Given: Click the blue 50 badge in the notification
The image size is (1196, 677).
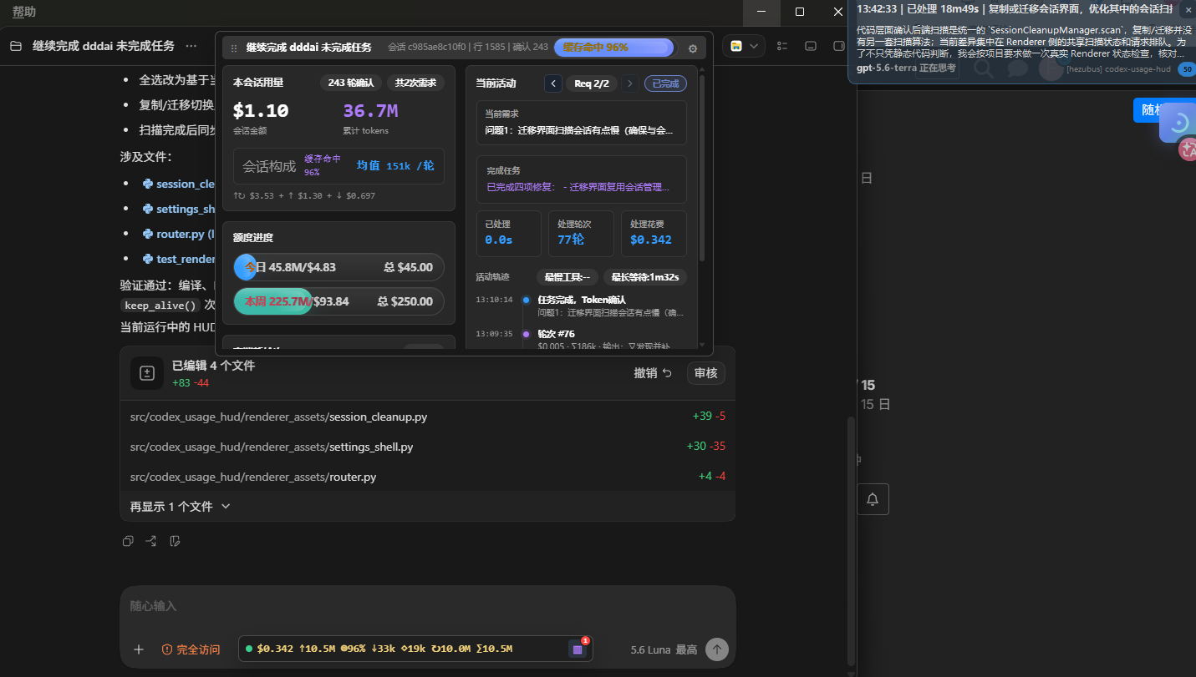Looking at the screenshot, I should [x=1186, y=69].
